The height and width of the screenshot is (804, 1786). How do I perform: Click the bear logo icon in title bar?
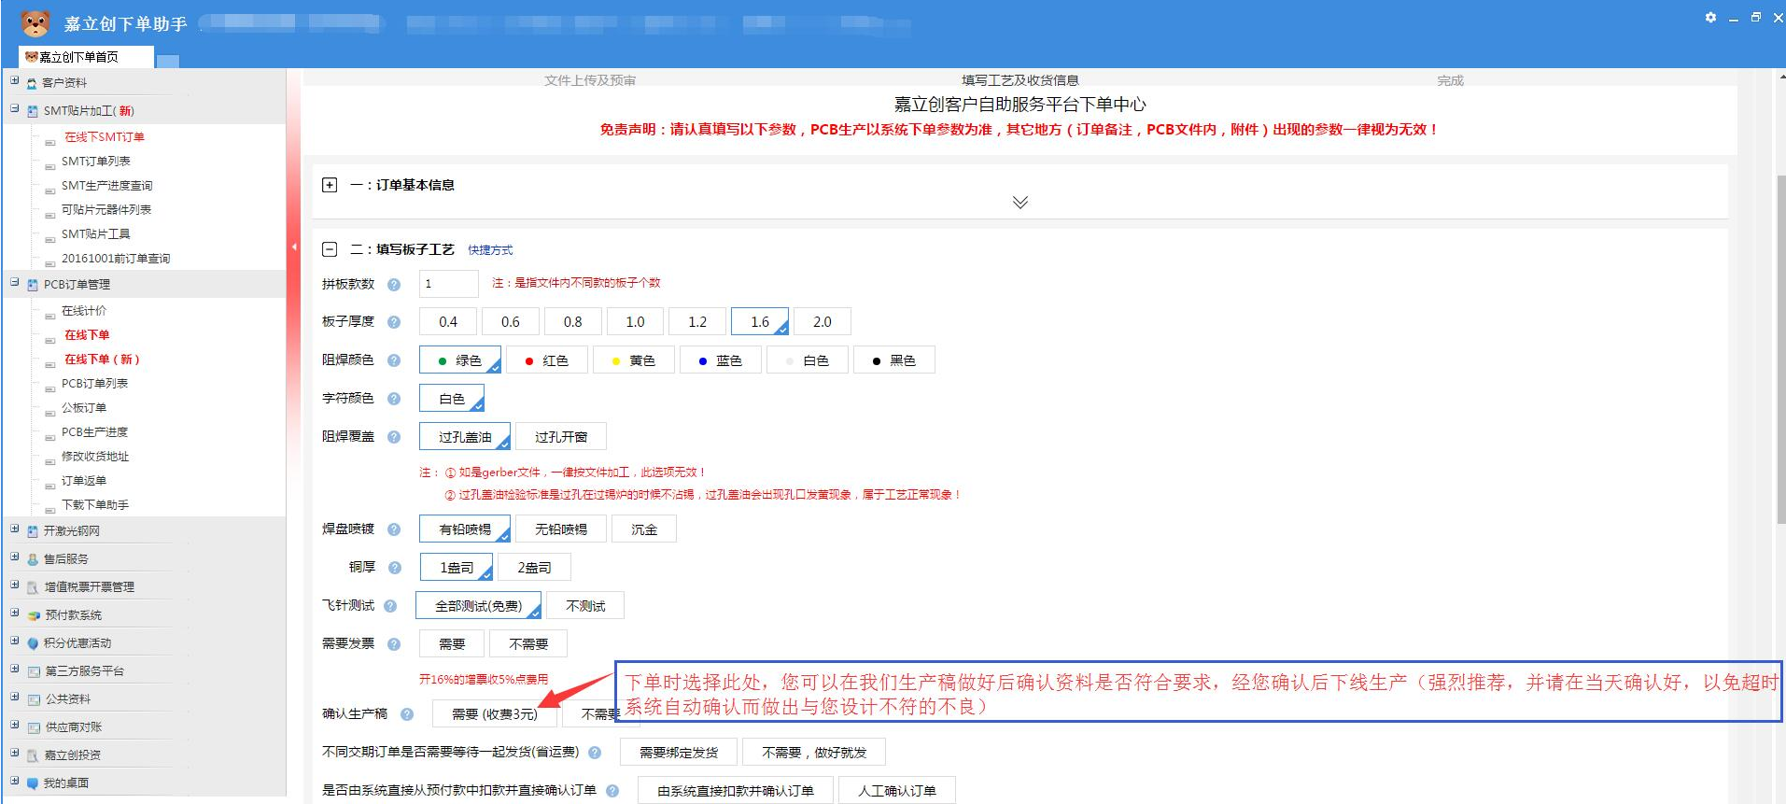tap(35, 22)
